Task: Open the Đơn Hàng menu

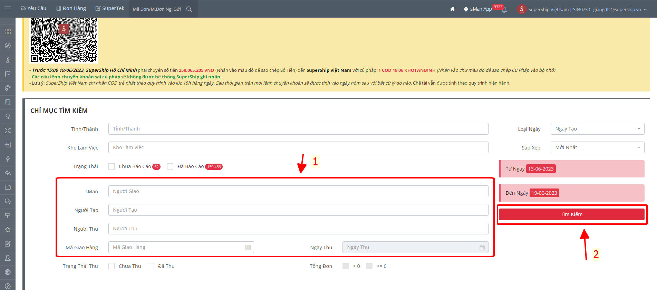Action: pyautogui.click(x=71, y=8)
